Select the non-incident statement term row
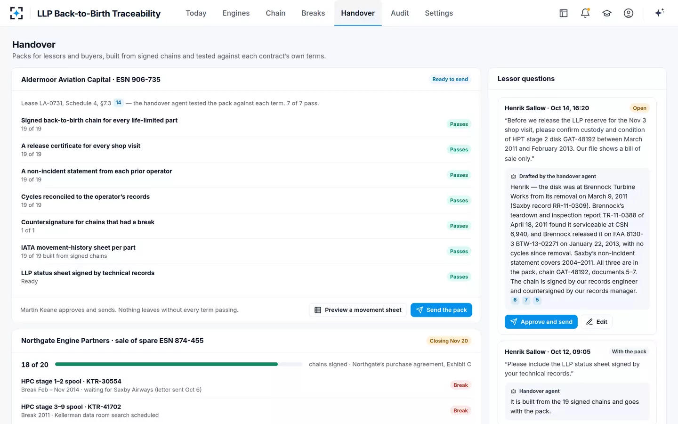The image size is (678, 424). click(x=246, y=175)
